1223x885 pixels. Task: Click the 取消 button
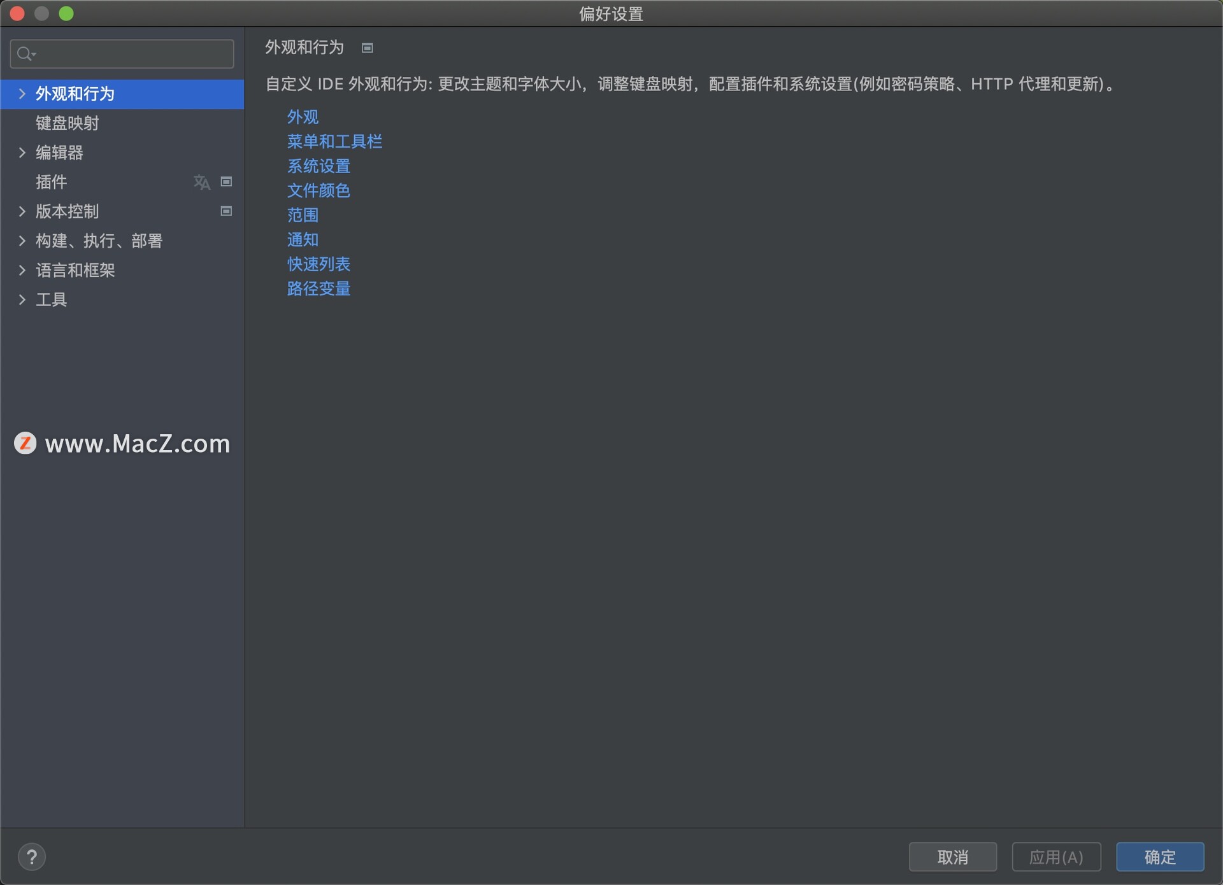coord(953,857)
